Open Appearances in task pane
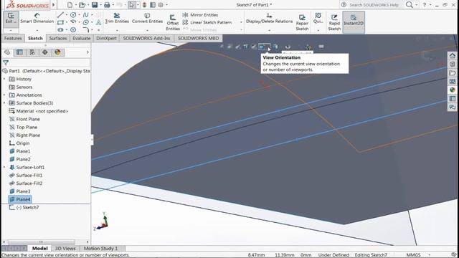459x258 pixels. pos(453,90)
